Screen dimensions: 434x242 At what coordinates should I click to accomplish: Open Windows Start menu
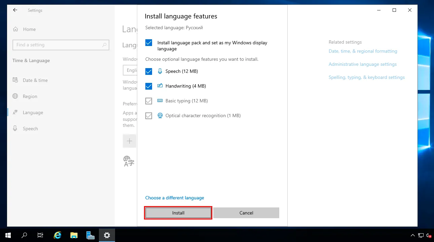click(x=8, y=235)
